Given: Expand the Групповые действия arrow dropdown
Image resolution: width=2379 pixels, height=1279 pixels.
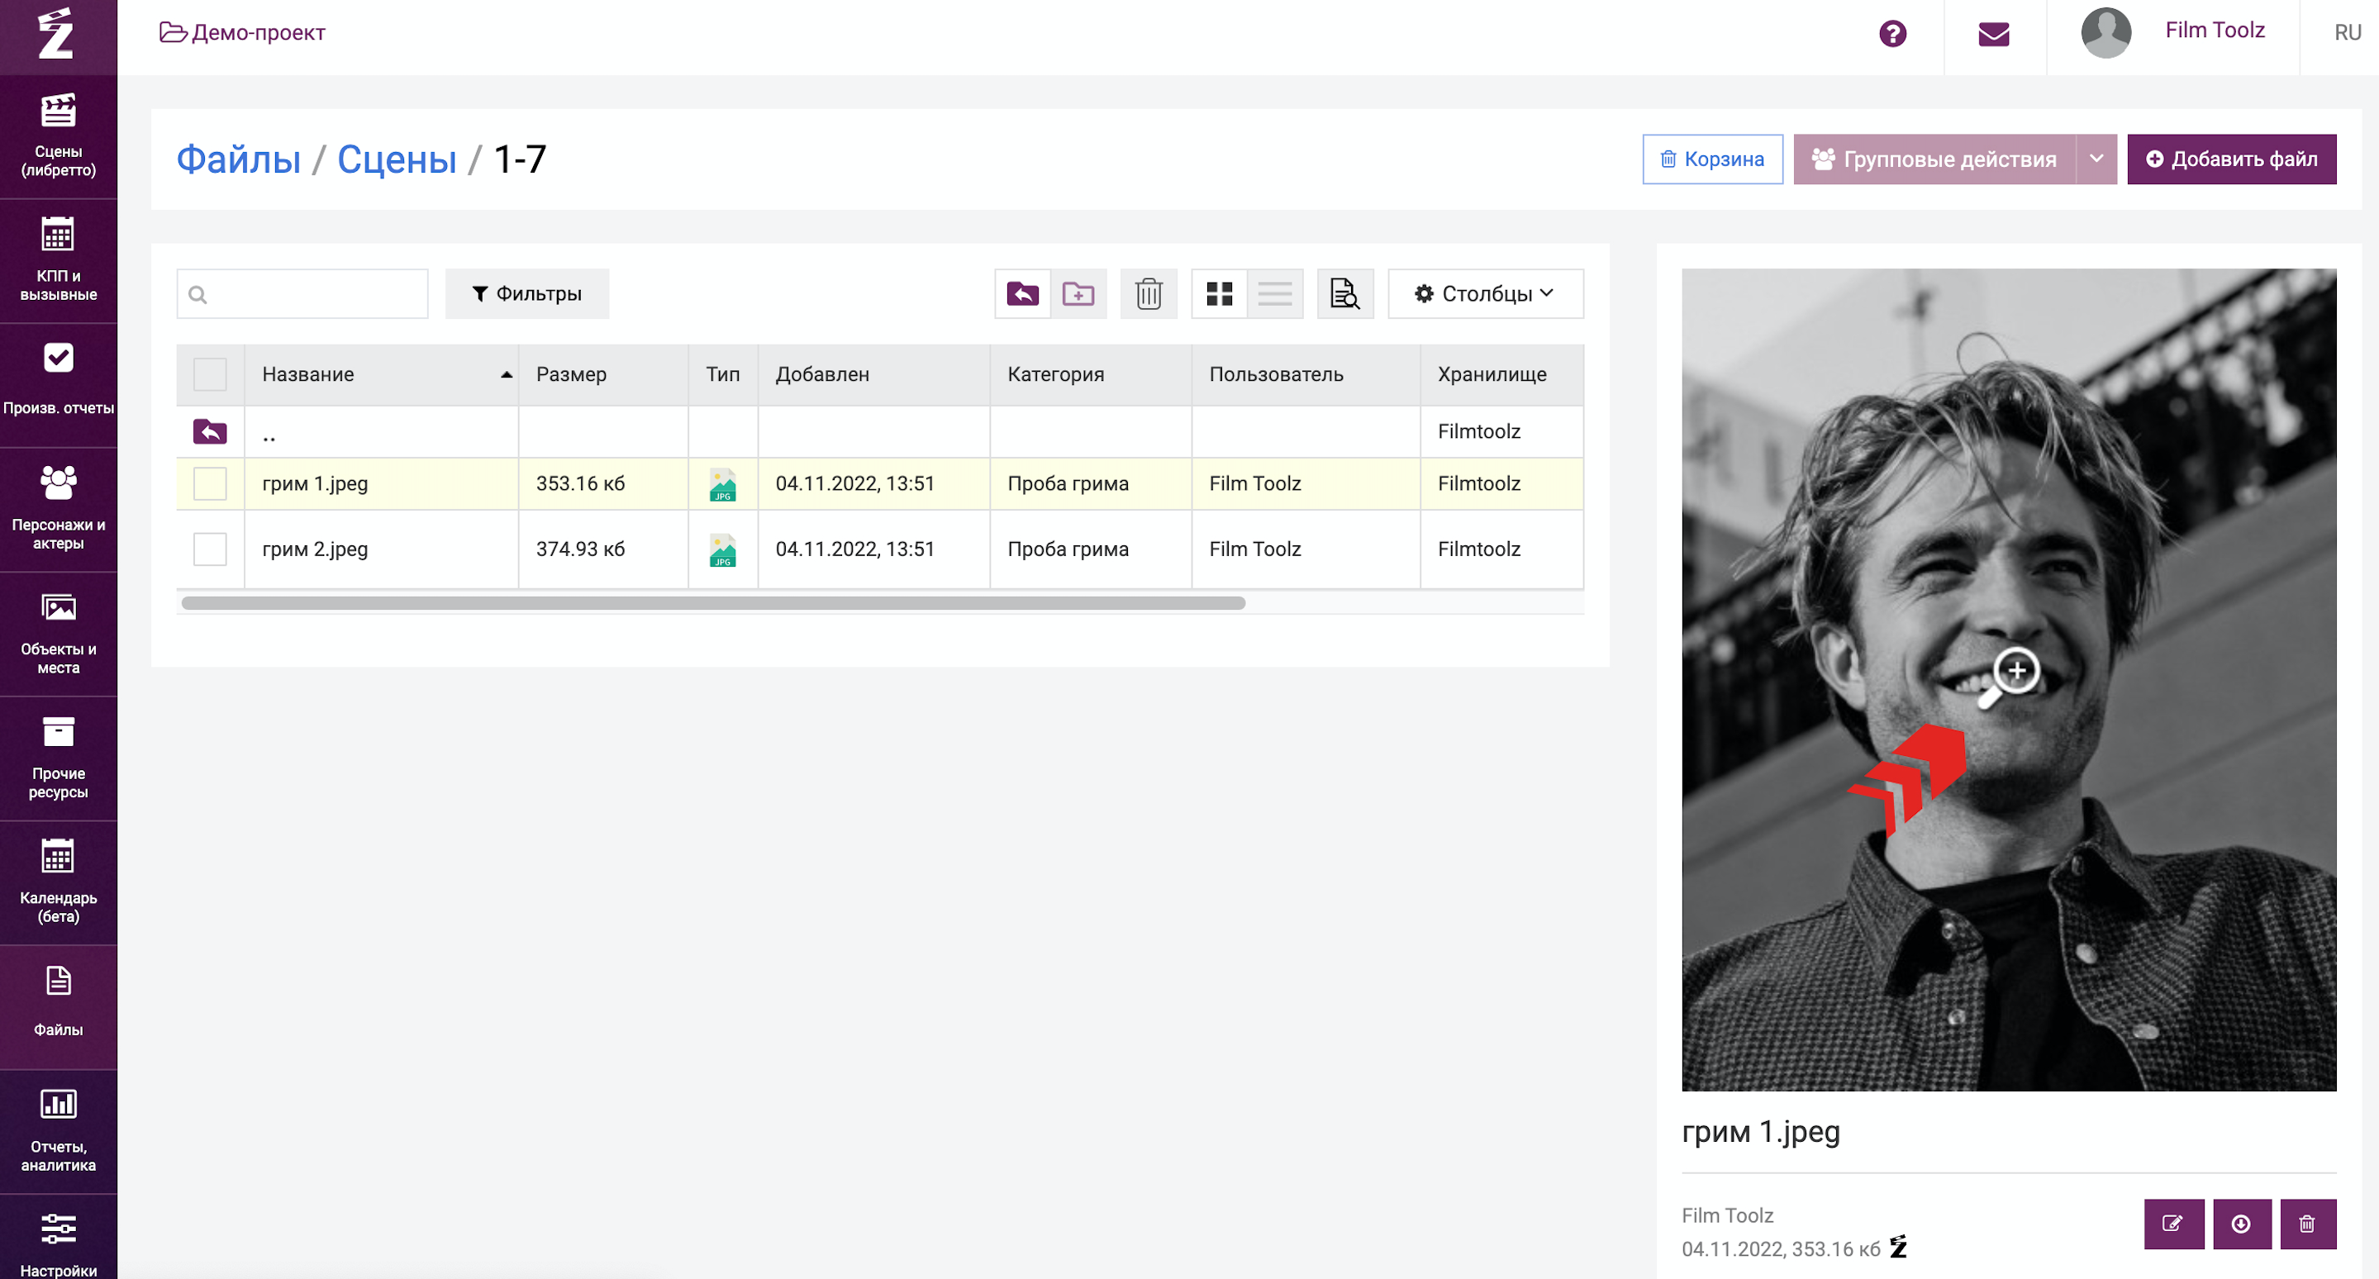Looking at the screenshot, I should pyautogui.click(x=2096, y=159).
